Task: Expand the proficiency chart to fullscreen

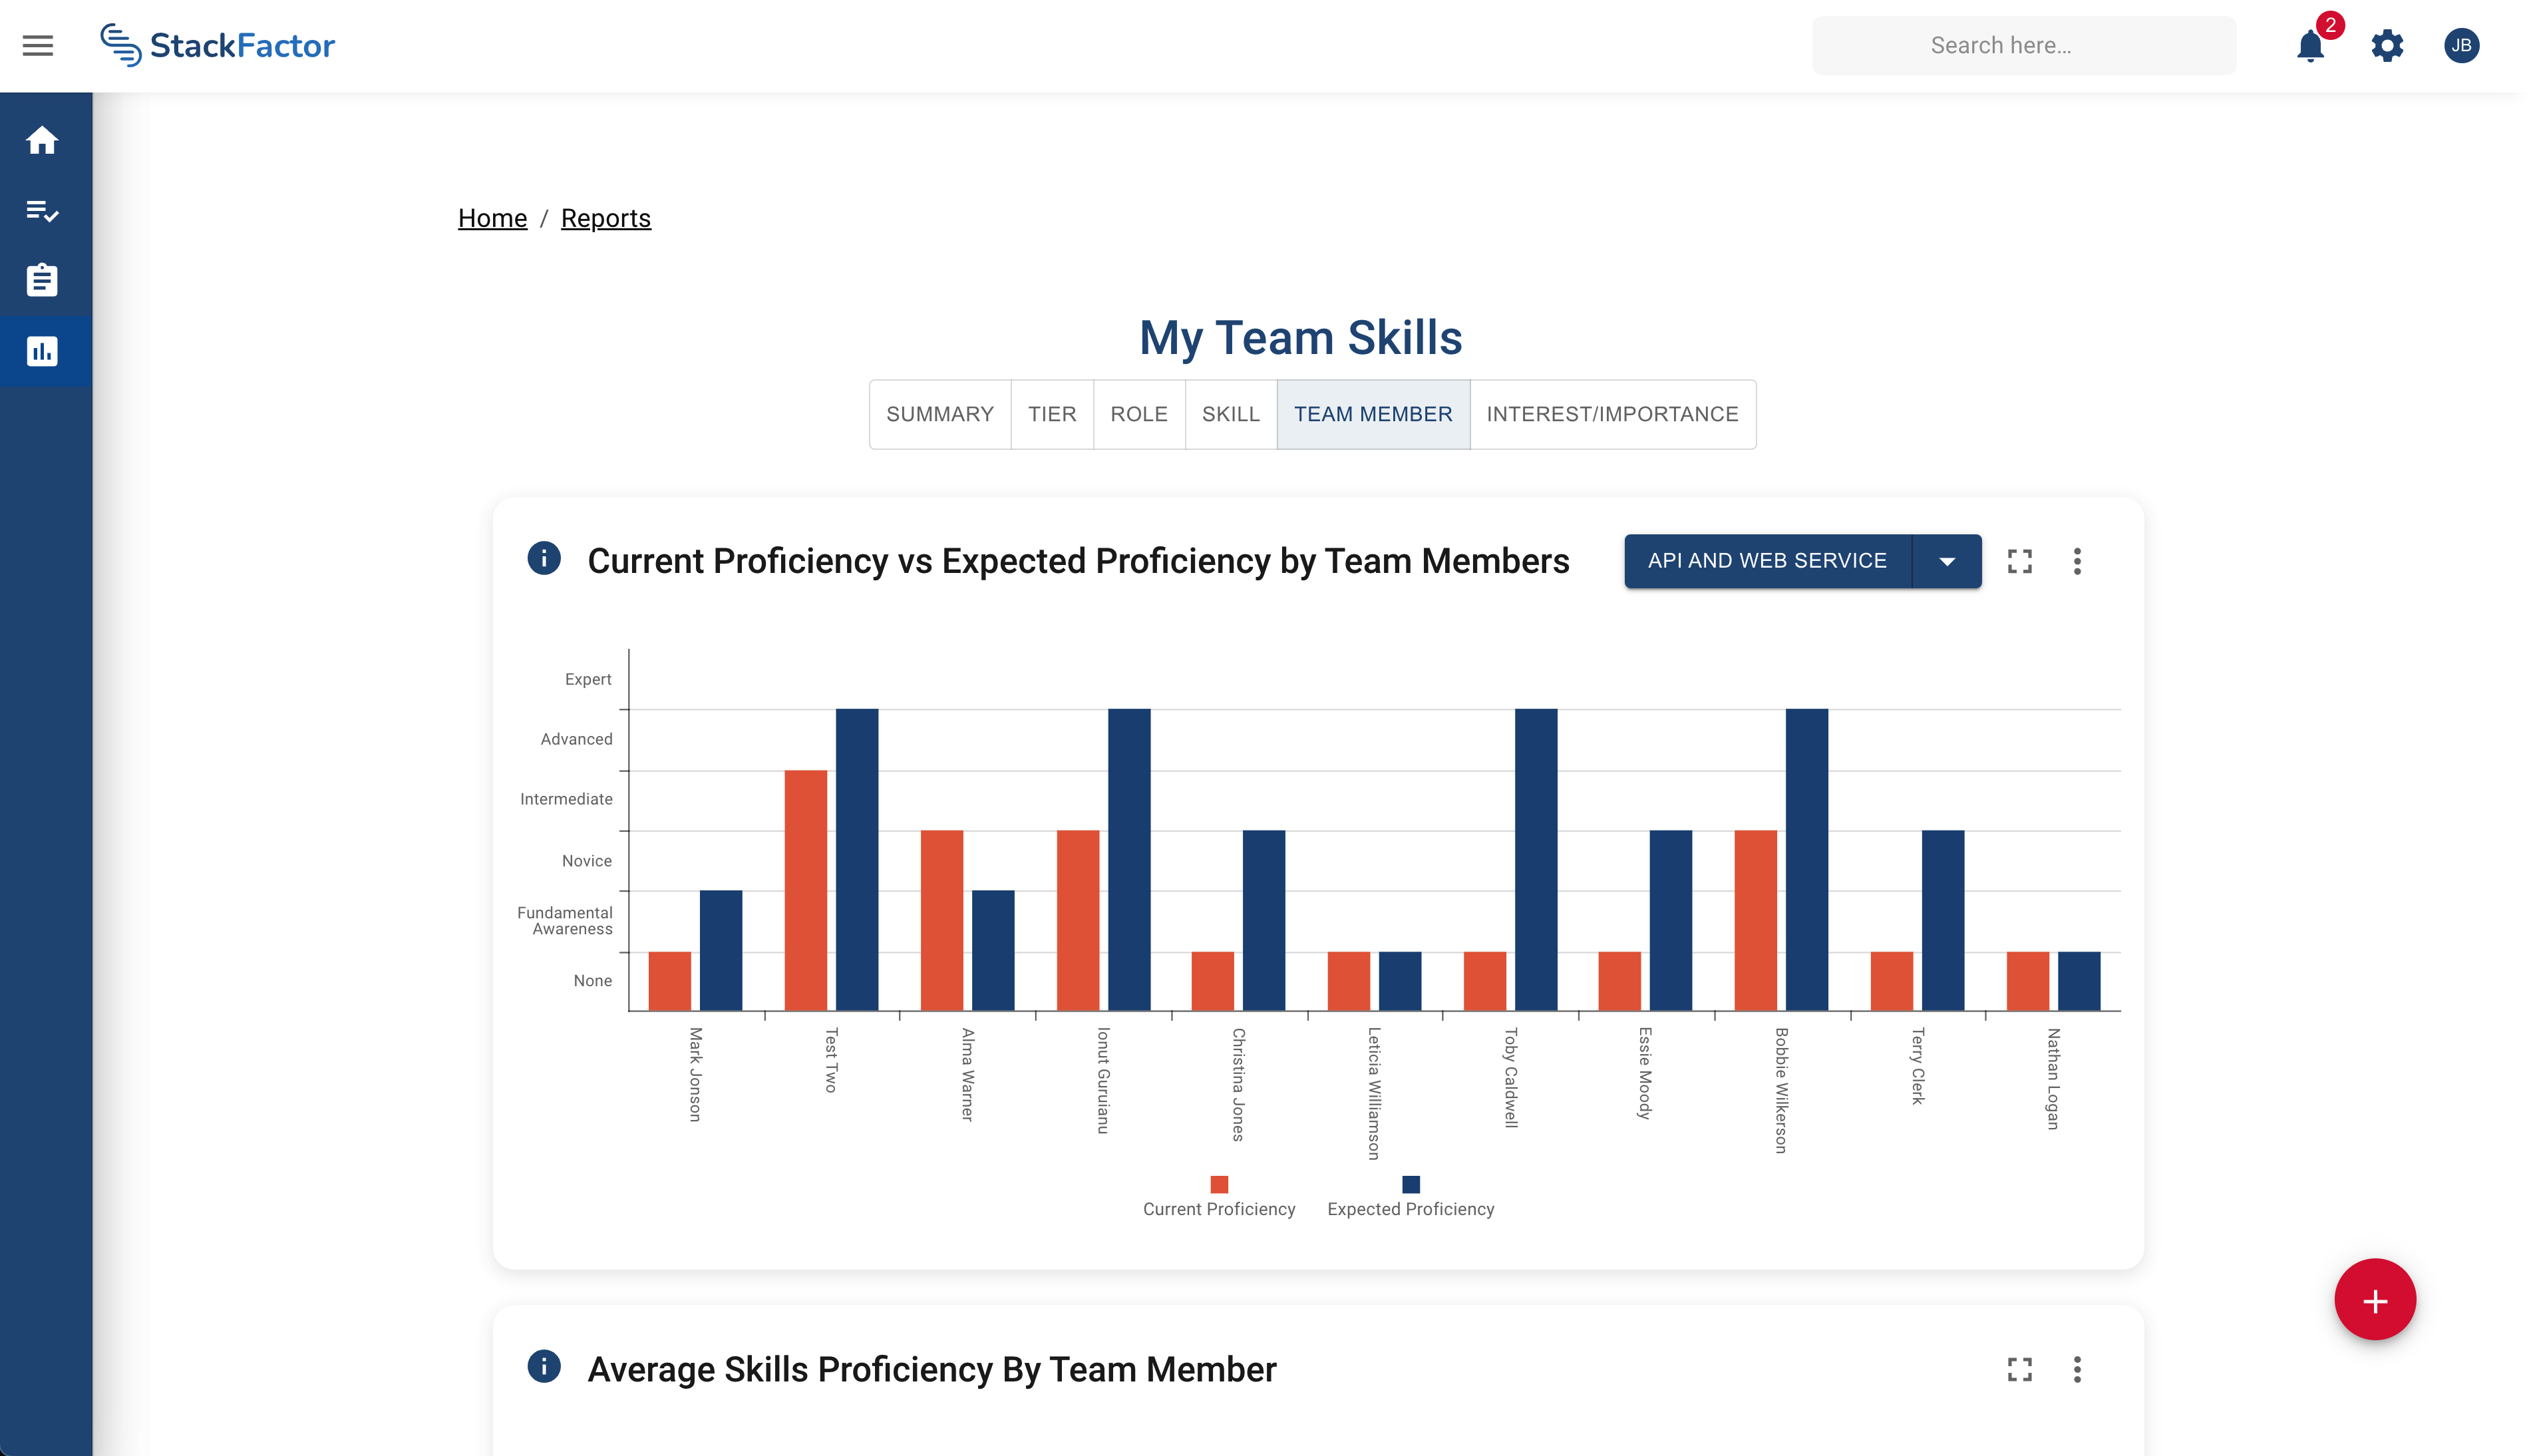Action: click(x=2019, y=561)
